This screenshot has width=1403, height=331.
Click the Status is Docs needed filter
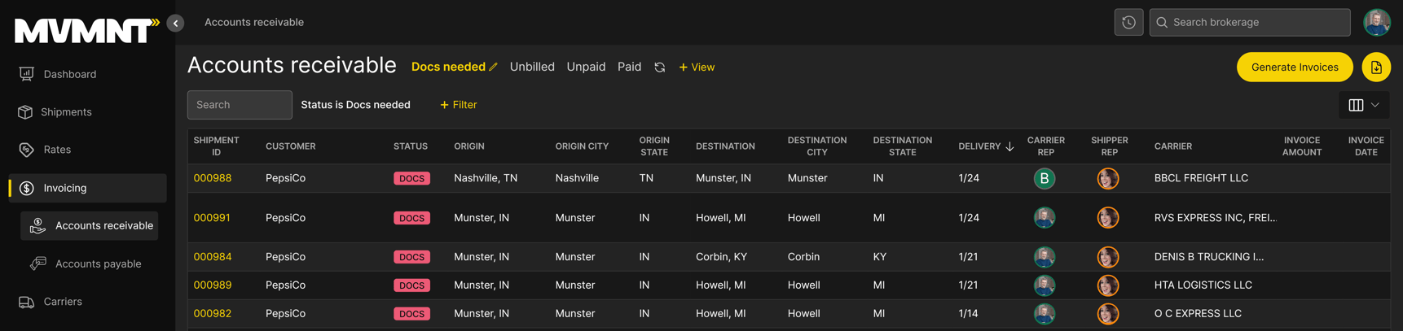point(355,105)
